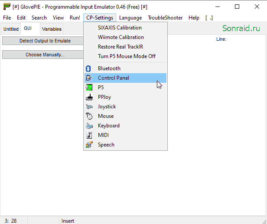Screen dimensions: 267x224
Task: Close the CP-Settings menu
Action: point(100,18)
